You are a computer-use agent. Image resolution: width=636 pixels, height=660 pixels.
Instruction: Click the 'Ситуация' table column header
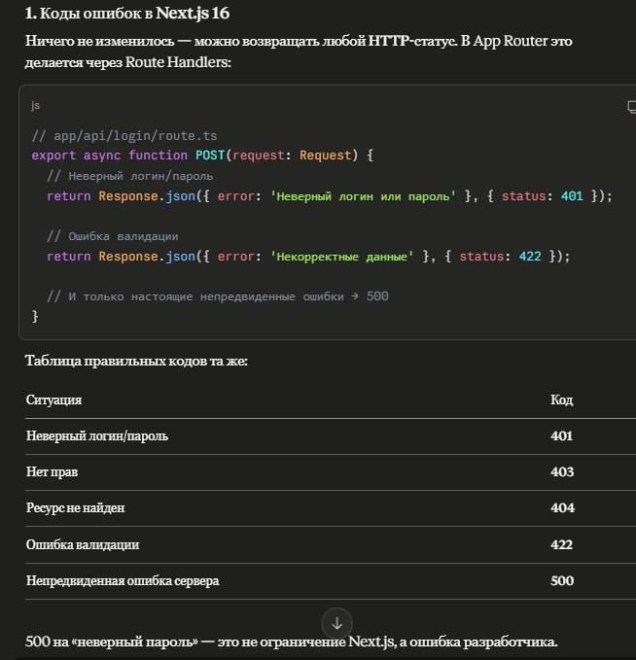point(53,399)
